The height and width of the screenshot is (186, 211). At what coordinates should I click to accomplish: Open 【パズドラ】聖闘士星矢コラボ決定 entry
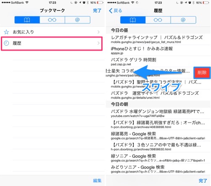[x=158, y=84]
